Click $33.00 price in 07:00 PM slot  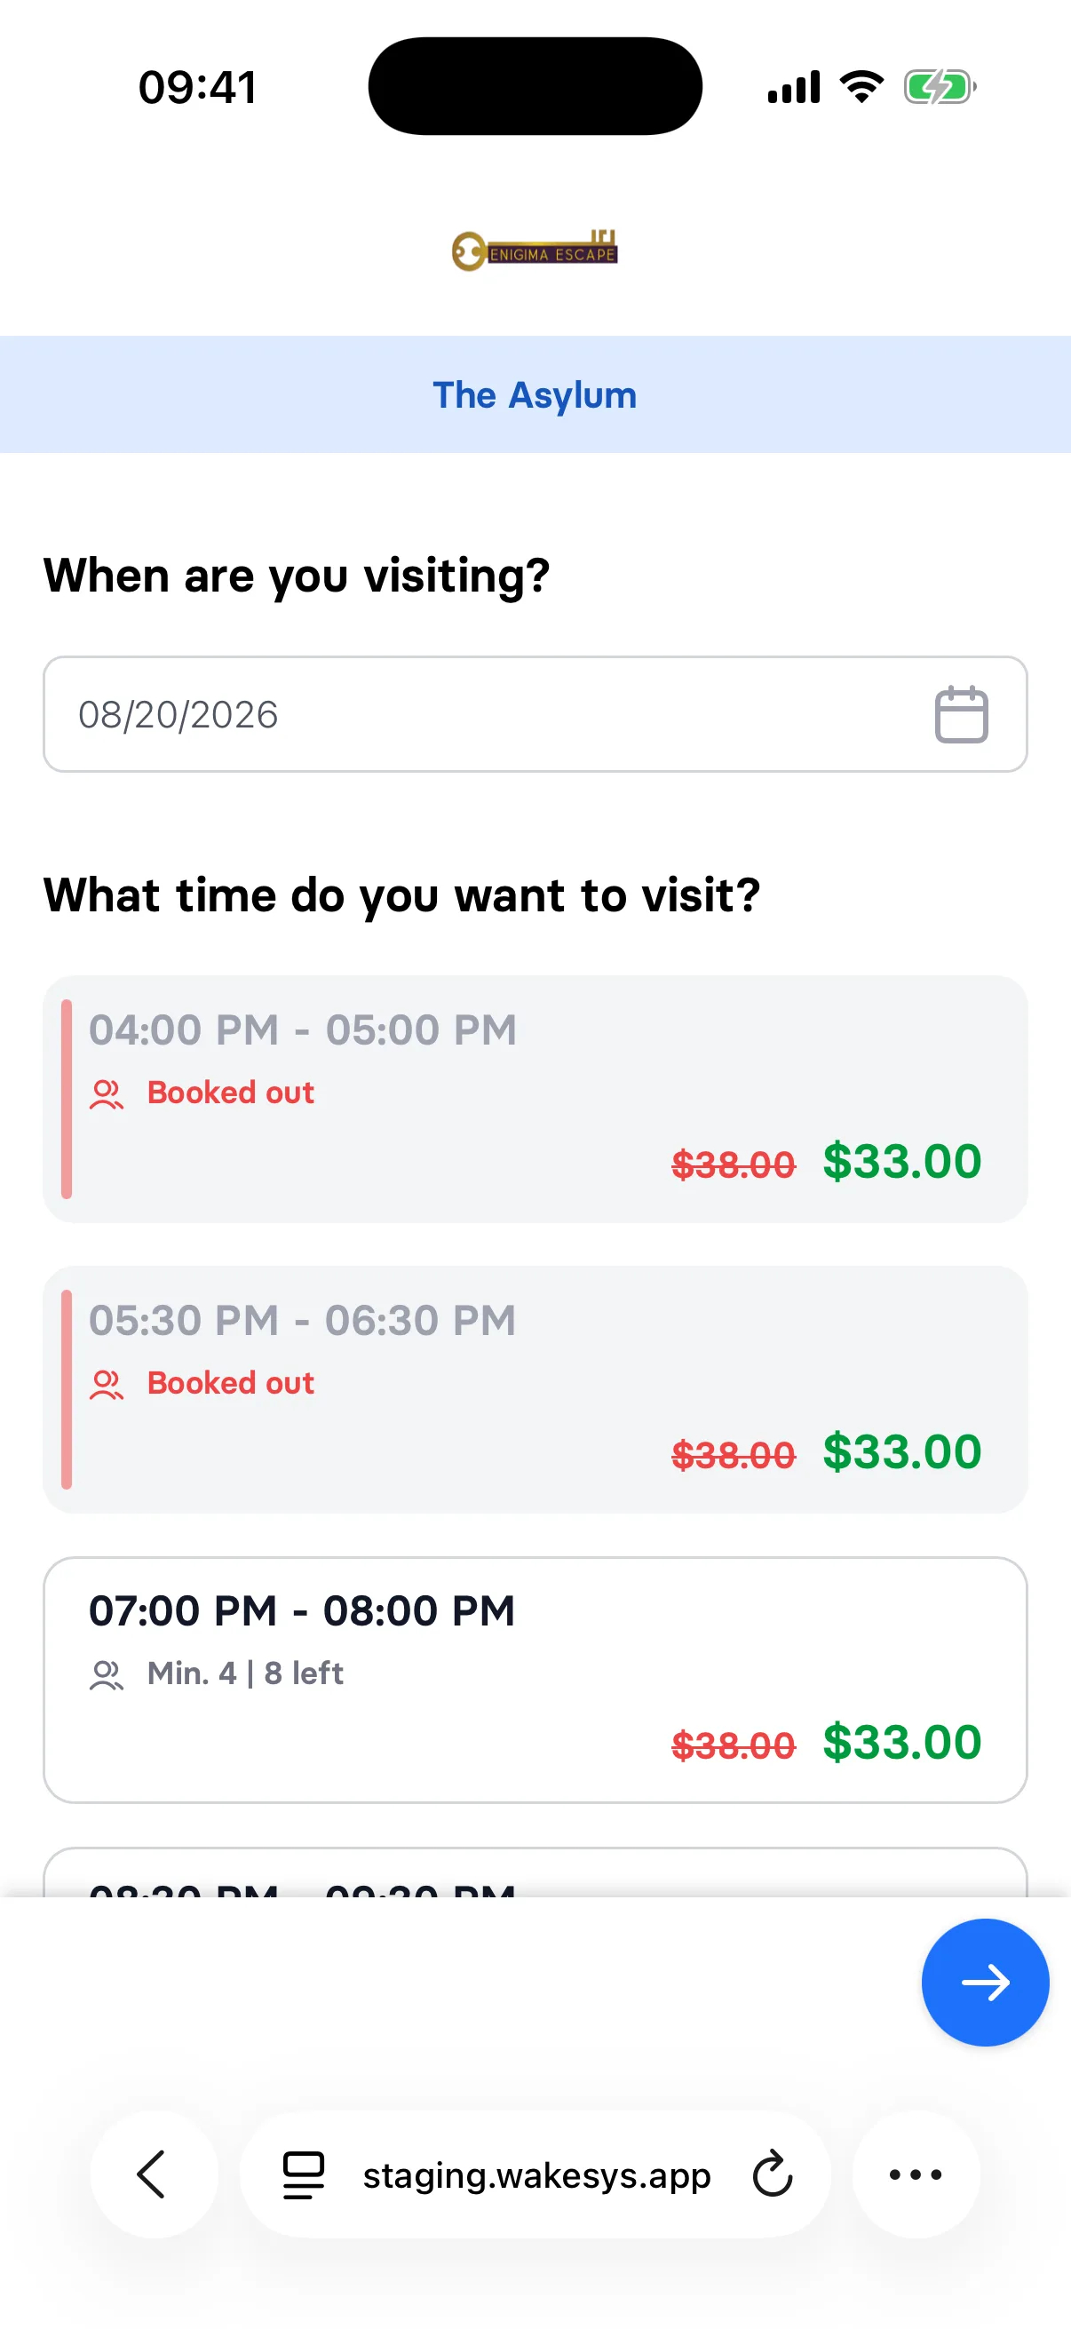[x=901, y=1741]
